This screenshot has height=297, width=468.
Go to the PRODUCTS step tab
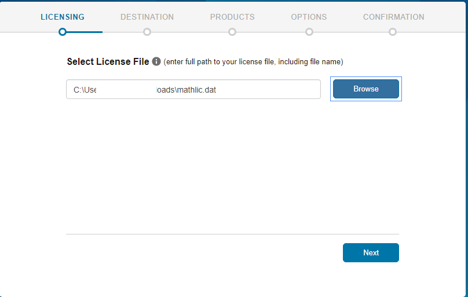click(232, 17)
